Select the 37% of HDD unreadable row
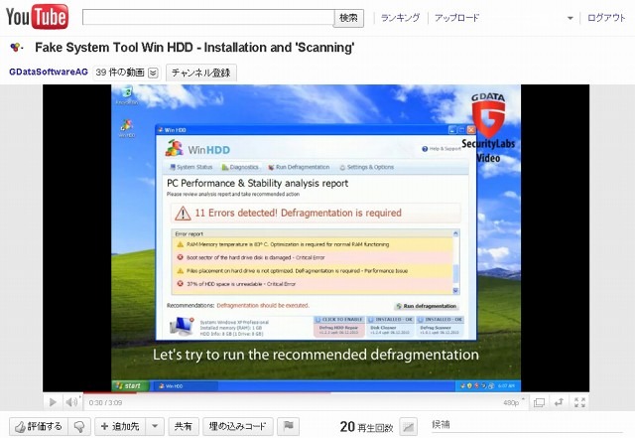 [x=312, y=284]
